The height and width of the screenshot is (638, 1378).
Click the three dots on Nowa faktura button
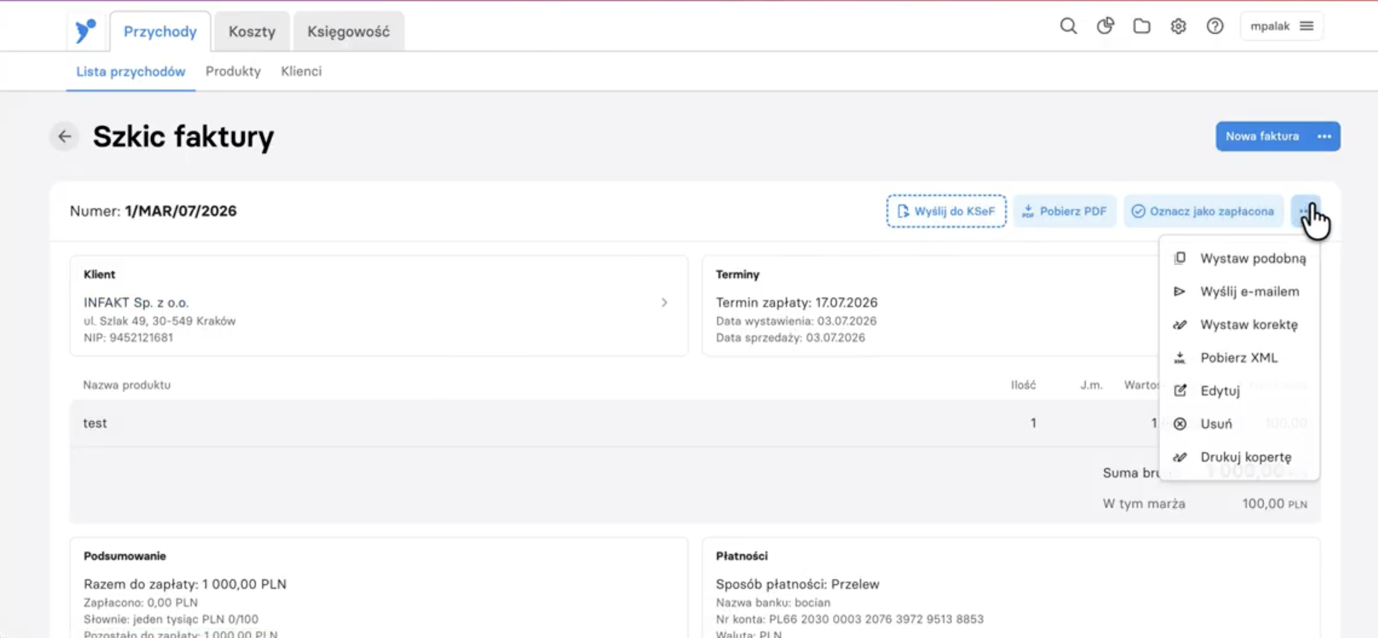click(x=1324, y=136)
